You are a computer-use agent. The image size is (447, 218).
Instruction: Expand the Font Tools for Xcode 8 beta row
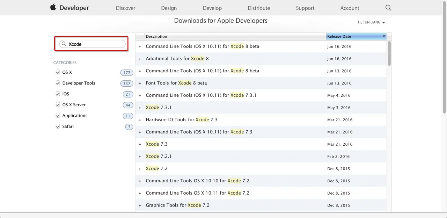coord(140,83)
